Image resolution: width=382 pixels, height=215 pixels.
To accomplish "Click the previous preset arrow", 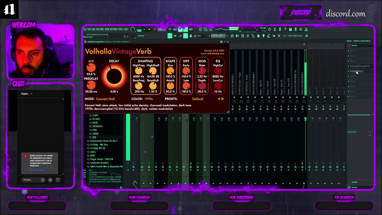I will point(219,99).
